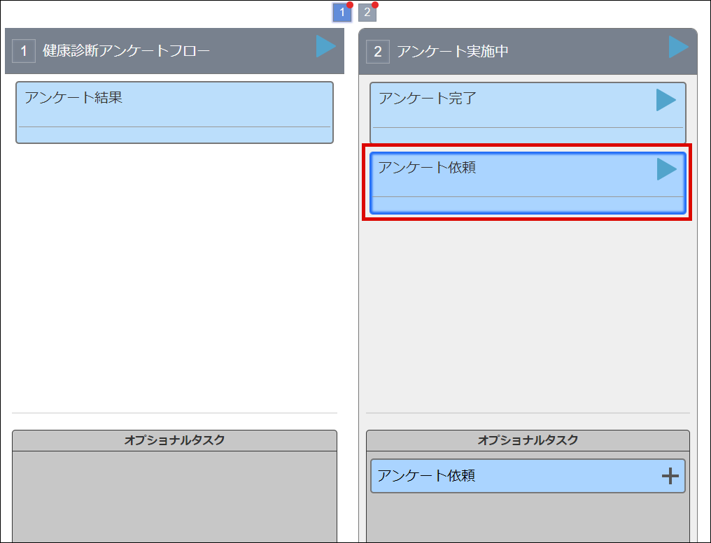The width and height of the screenshot is (711, 543).
Task: Switch to page tab 2
Action: [x=367, y=13]
